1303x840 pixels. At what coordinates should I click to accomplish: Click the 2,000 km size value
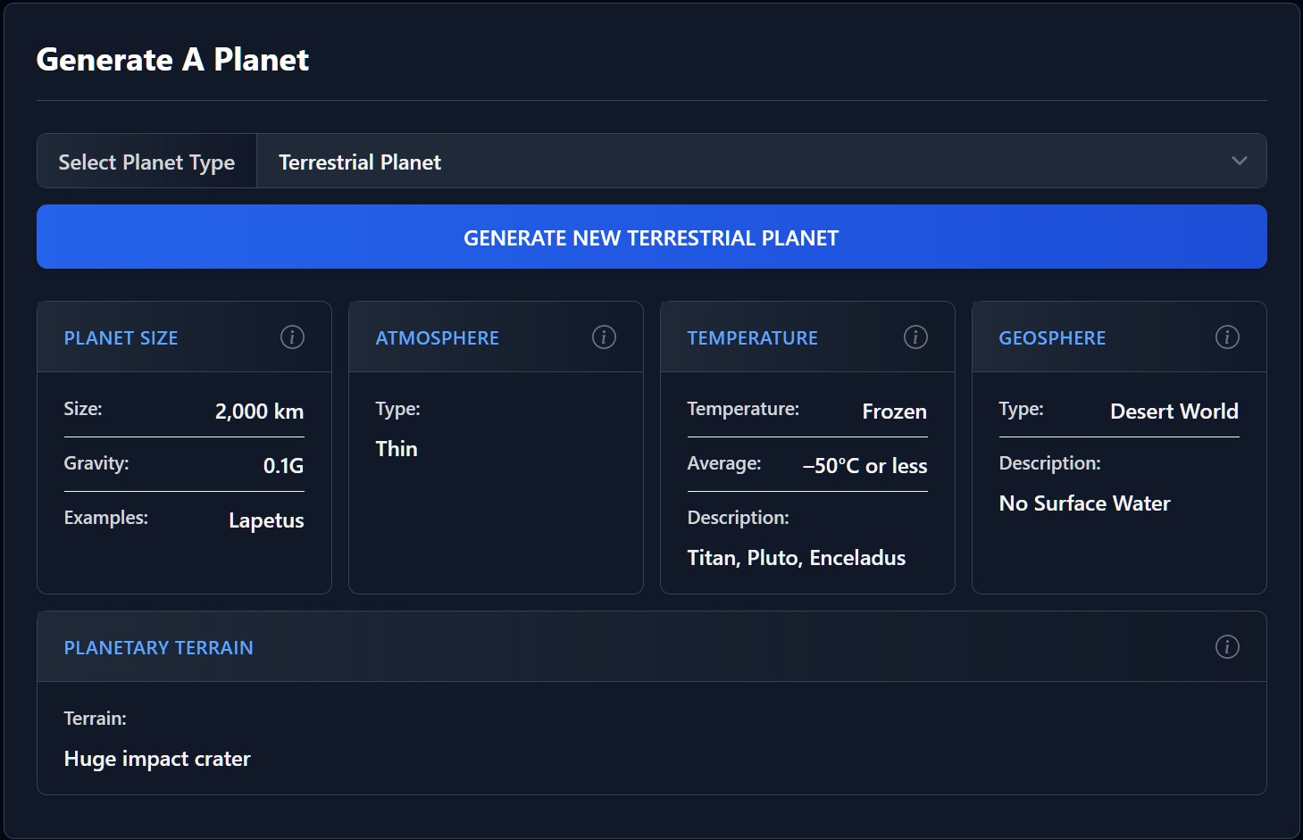(x=259, y=412)
